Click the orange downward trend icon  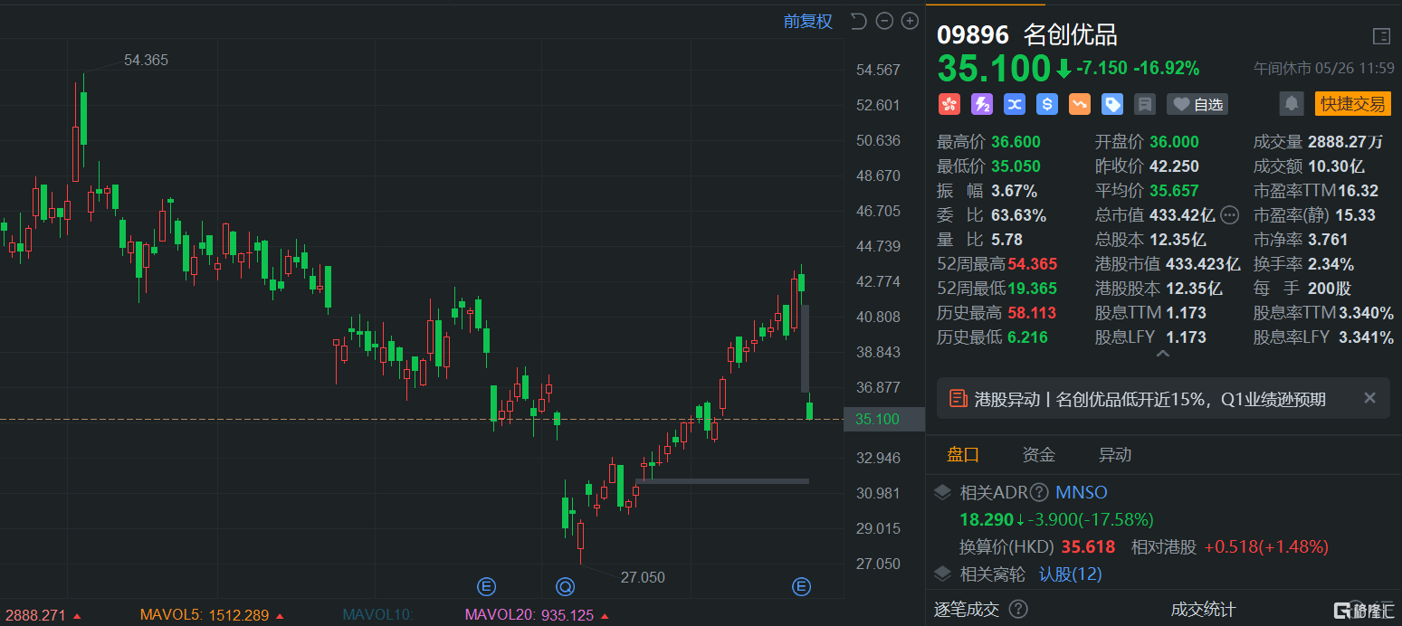point(1080,104)
